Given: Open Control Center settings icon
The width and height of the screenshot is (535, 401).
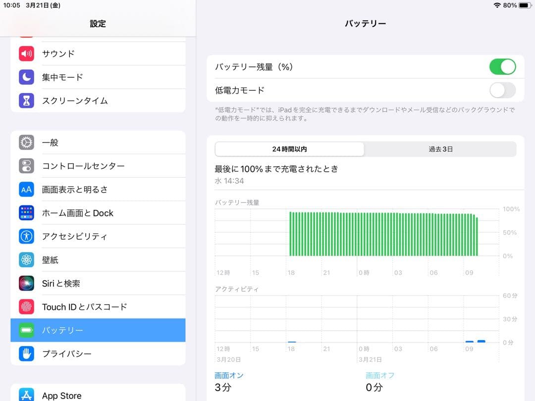Looking at the screenshot, I should click(x=26, y=166).
